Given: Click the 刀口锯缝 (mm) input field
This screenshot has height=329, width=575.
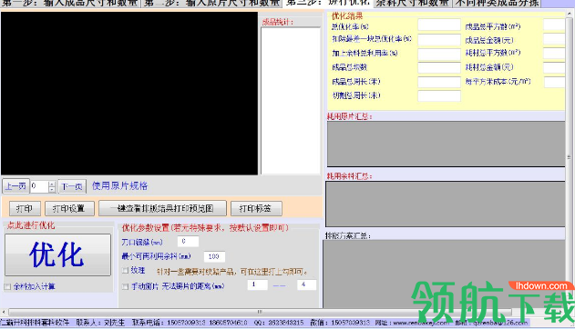Looking at the screenshot, I should coord(188,241).
